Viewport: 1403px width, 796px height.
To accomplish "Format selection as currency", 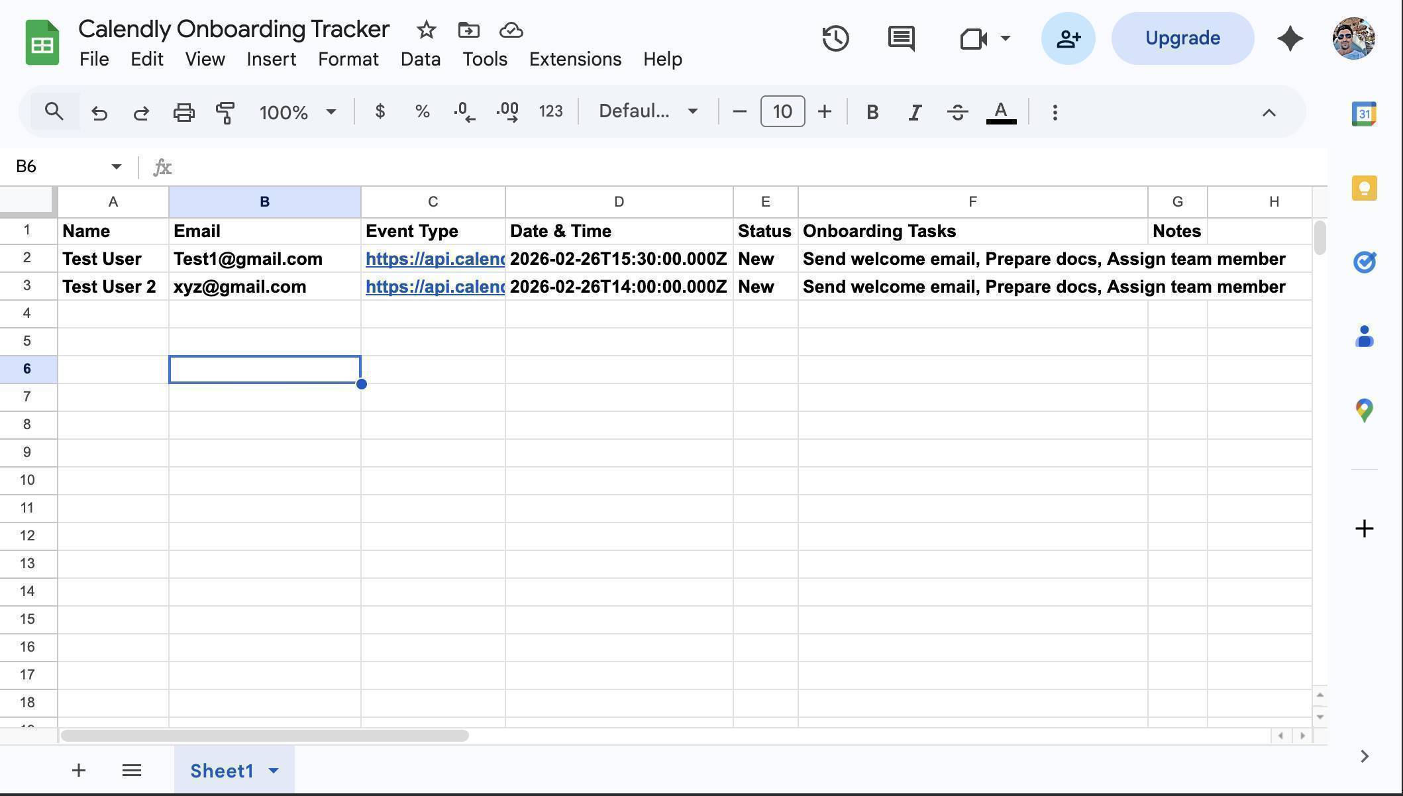I will (380, 111).
